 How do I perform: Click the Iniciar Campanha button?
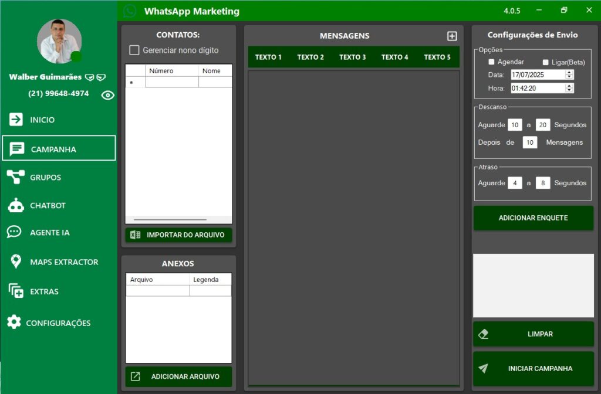coord(534,369)
